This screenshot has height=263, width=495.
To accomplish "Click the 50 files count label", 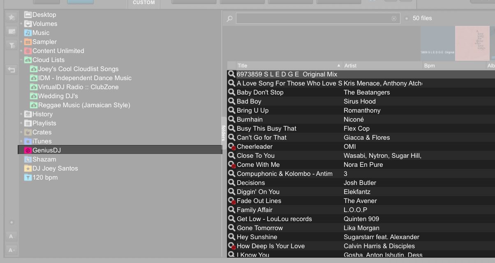I will [x=422, y=18].
